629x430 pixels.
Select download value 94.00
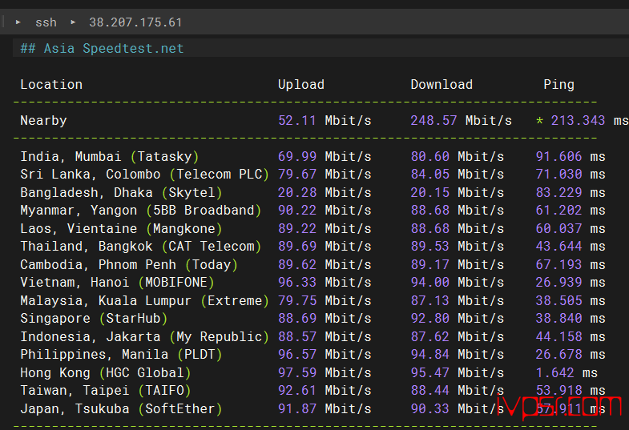[430, 283]
